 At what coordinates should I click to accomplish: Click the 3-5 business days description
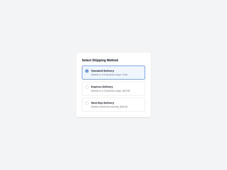tap(110, 75)
